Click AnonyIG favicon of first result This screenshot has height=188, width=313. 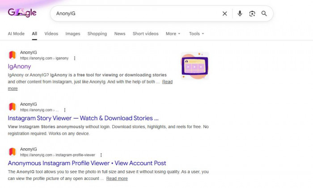(12, 55)
